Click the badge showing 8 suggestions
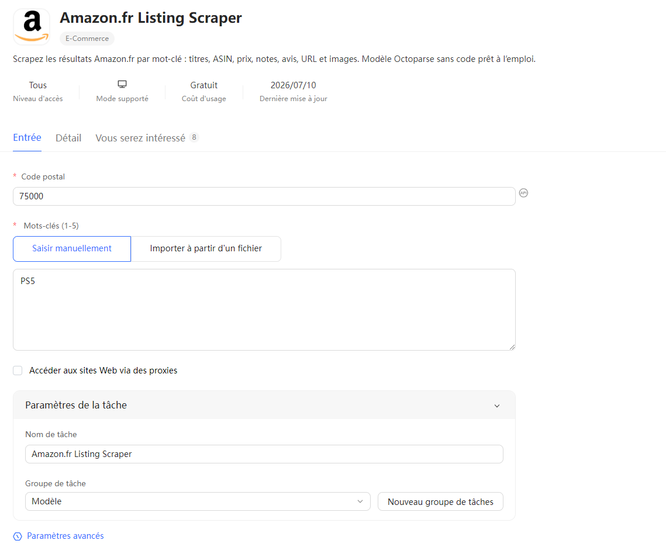 (x=194, y=137)
